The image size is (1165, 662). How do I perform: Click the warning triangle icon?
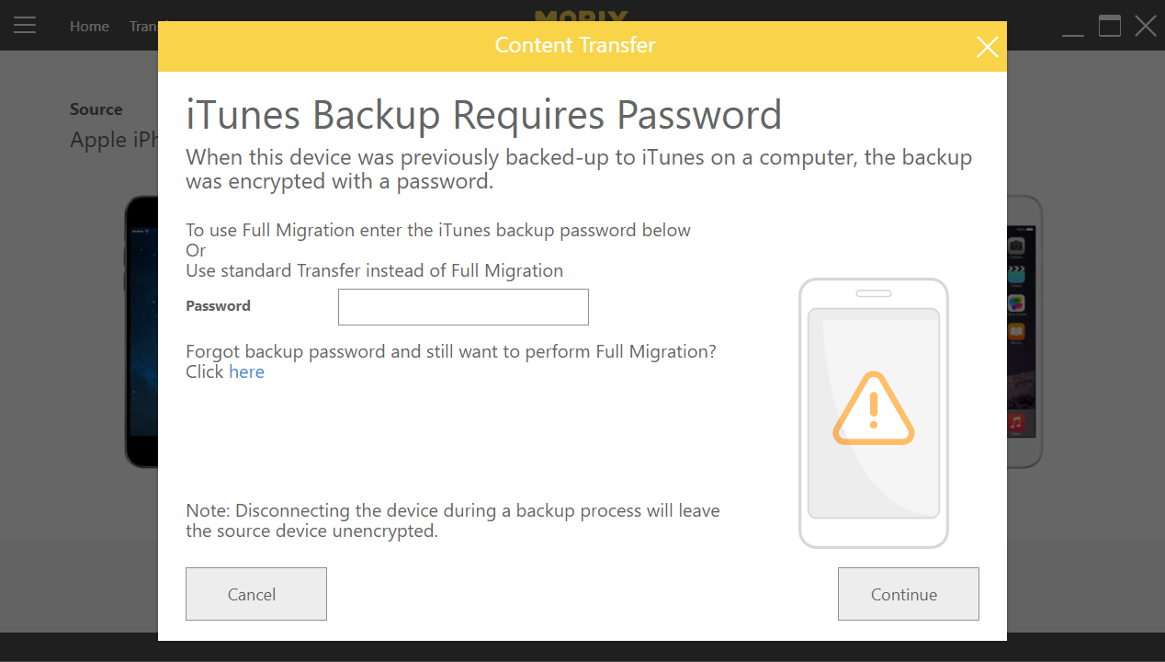tap(873, 408)
